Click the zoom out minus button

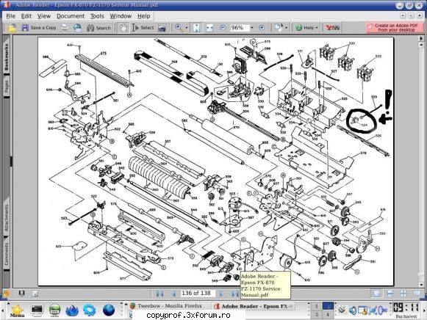(x=223, y=27)
